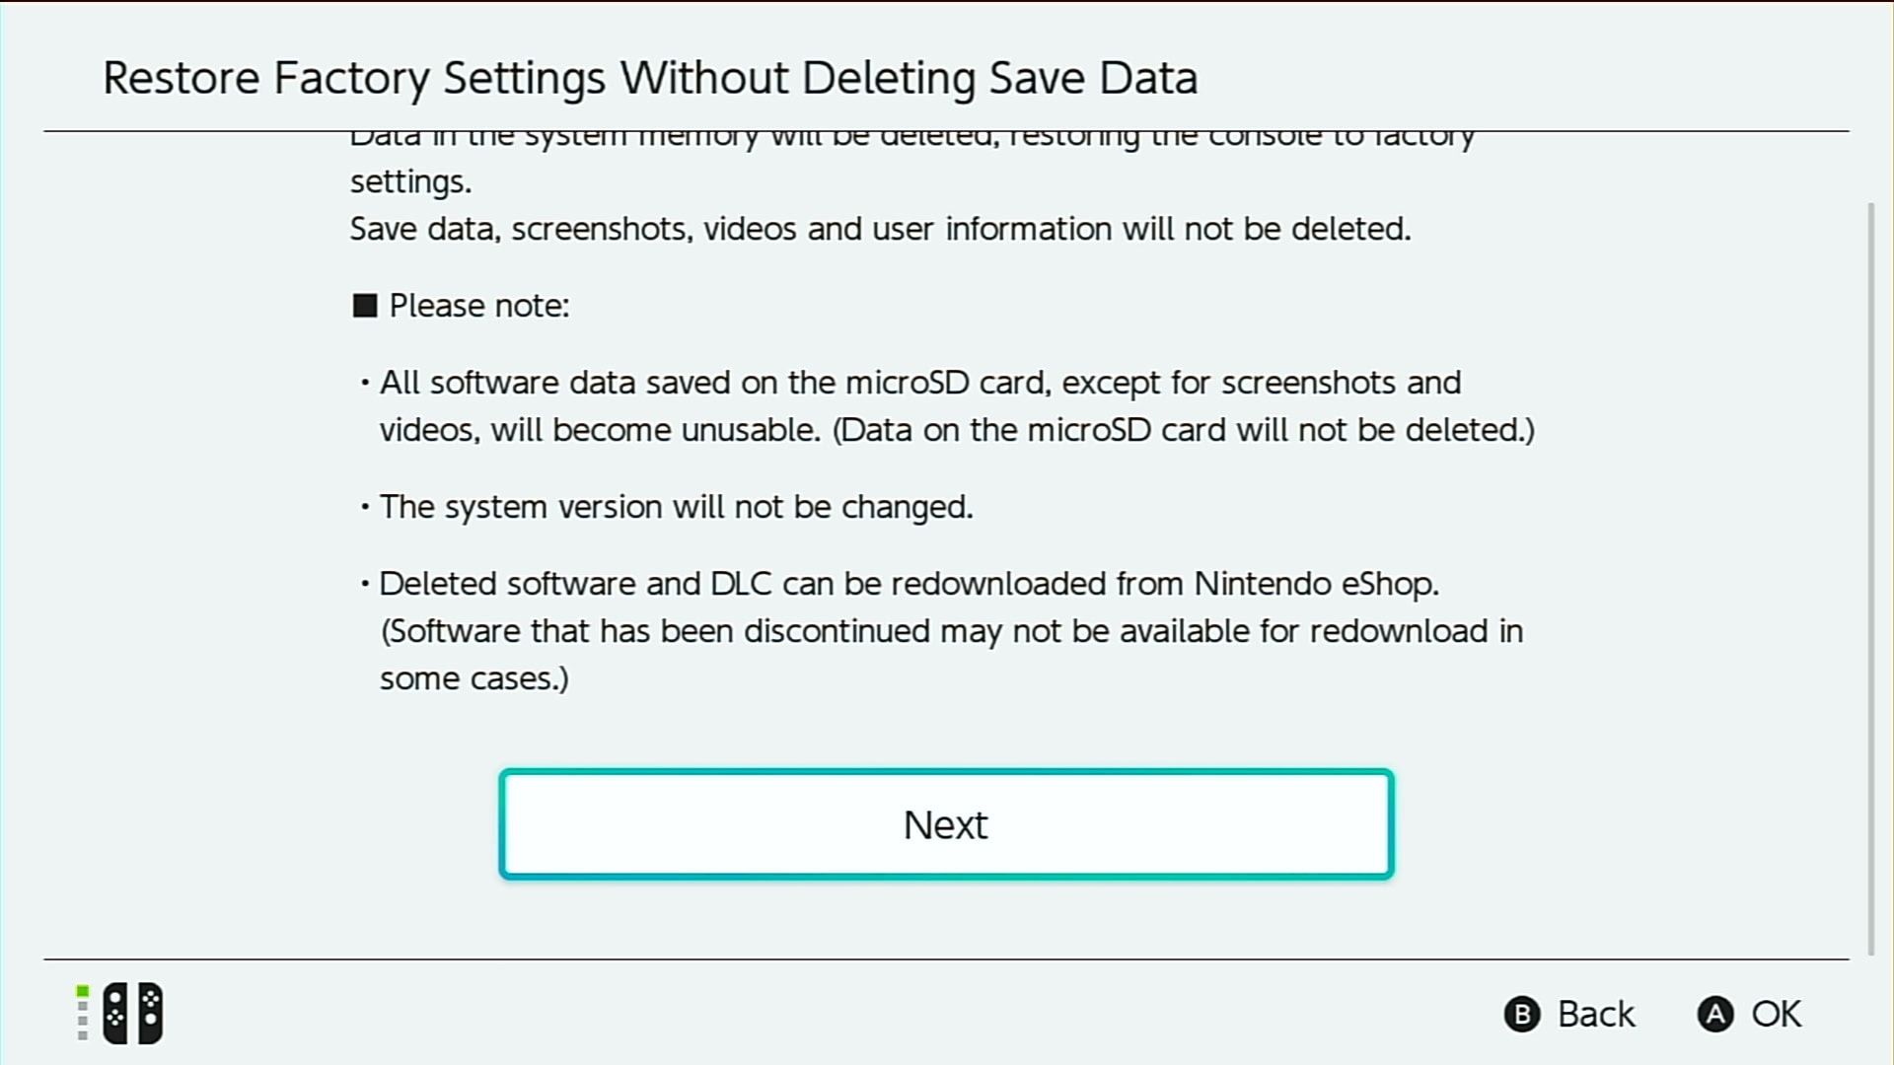Click the black square beside Please note
Screen dimensions: 1894x1065
pos(365,305)
